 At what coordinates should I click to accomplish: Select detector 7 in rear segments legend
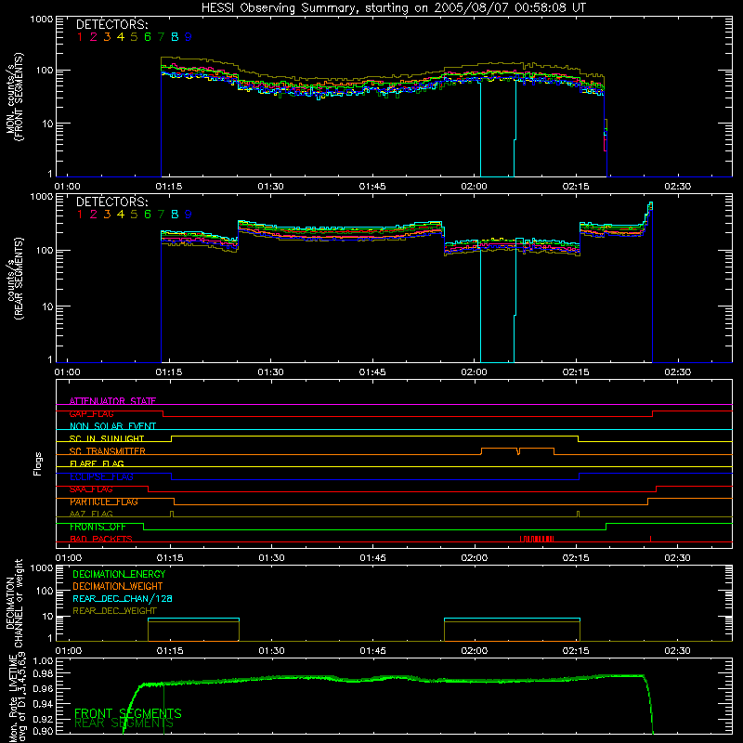pyautogui.click(x=161, y=215)
